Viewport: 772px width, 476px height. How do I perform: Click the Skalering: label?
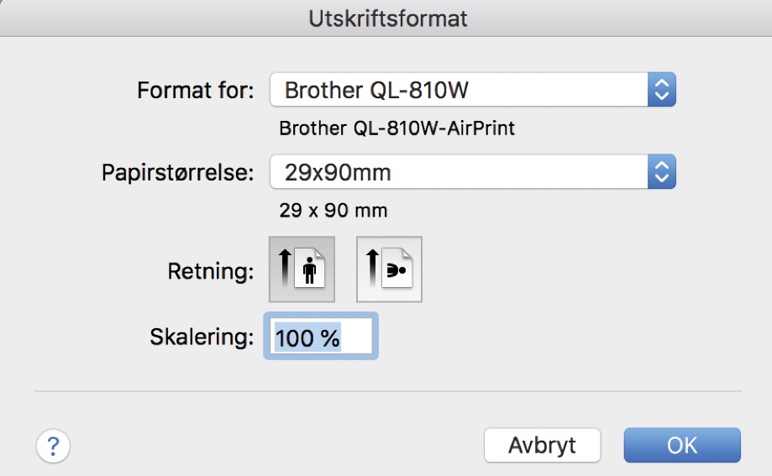[201, 337]
